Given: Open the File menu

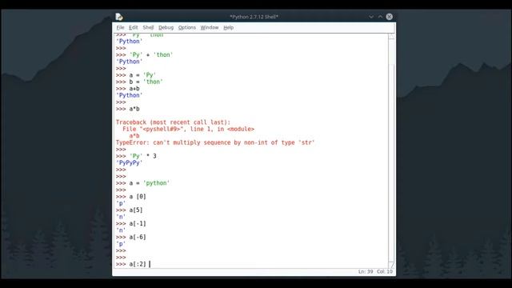Looking at the screenshot, I should [120, 27].
